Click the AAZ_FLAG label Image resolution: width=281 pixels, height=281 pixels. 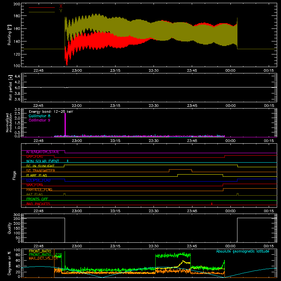point(34,195)
